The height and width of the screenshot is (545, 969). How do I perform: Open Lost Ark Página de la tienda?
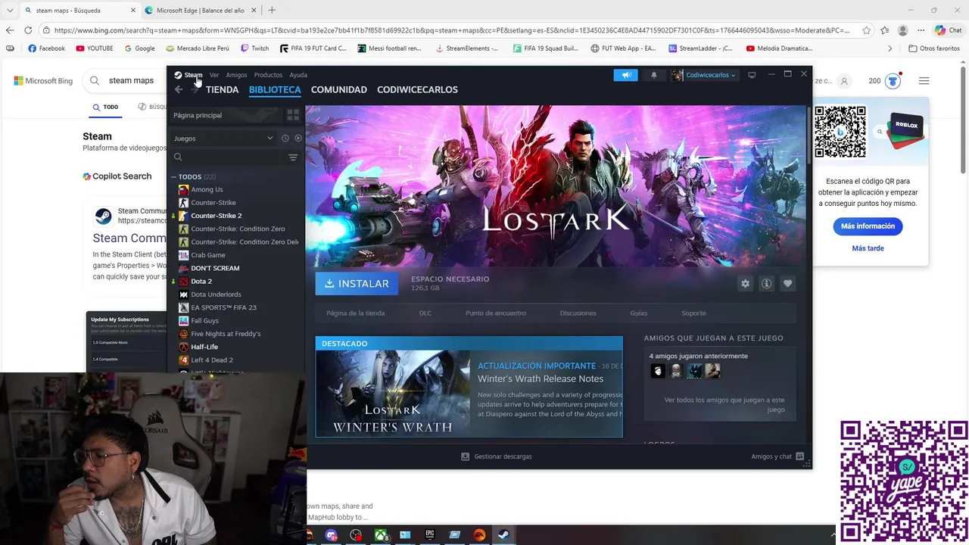(355, 313)
